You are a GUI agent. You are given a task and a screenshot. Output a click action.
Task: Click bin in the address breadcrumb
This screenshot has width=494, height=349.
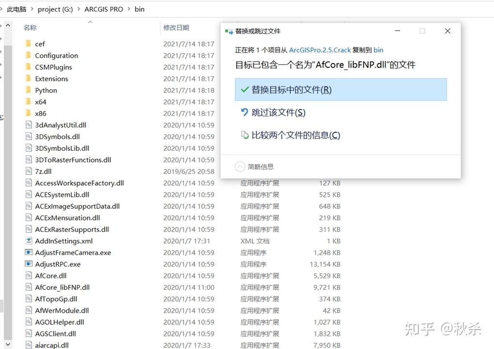tap(139, 9)
